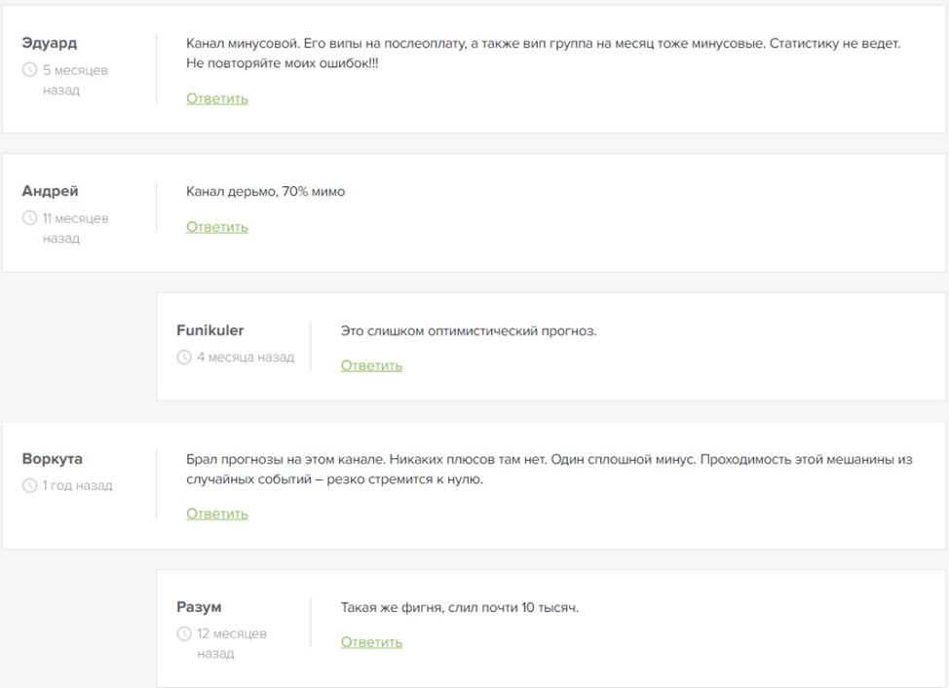
Task: Reply to Funikuler's optimistic forecast comment
Action: (x=371, y=365)
